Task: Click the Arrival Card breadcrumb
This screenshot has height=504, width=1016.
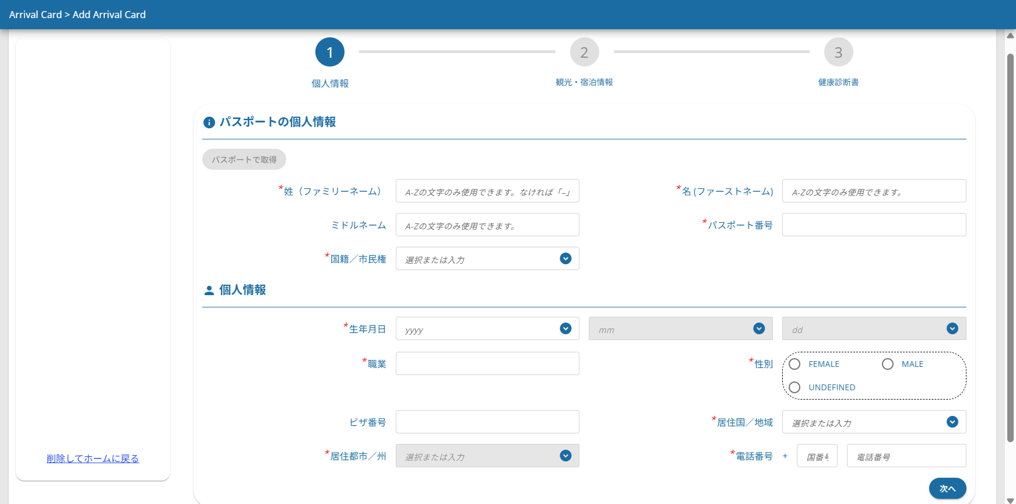Action: [x=35, y=15]
